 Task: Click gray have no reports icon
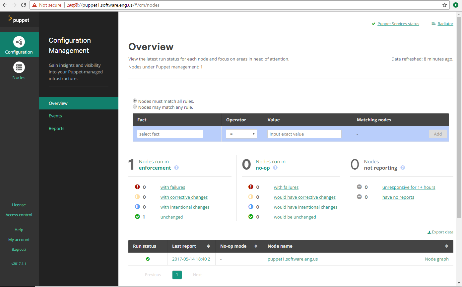359,197
